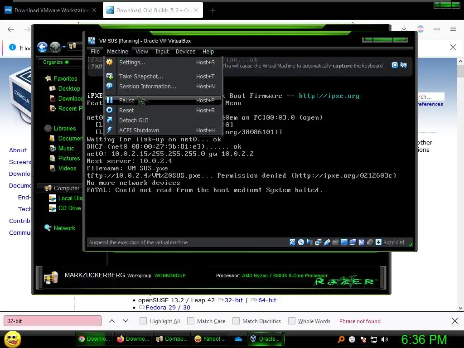Switch to Download VMware Workstation tab
Screen dimensions: 464x348
[x=50, y=10]
